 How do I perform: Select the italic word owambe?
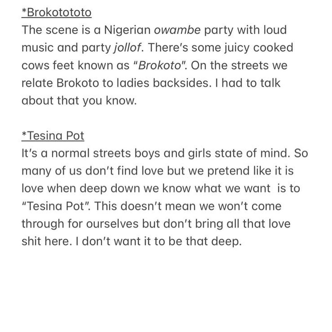[177, 30]
